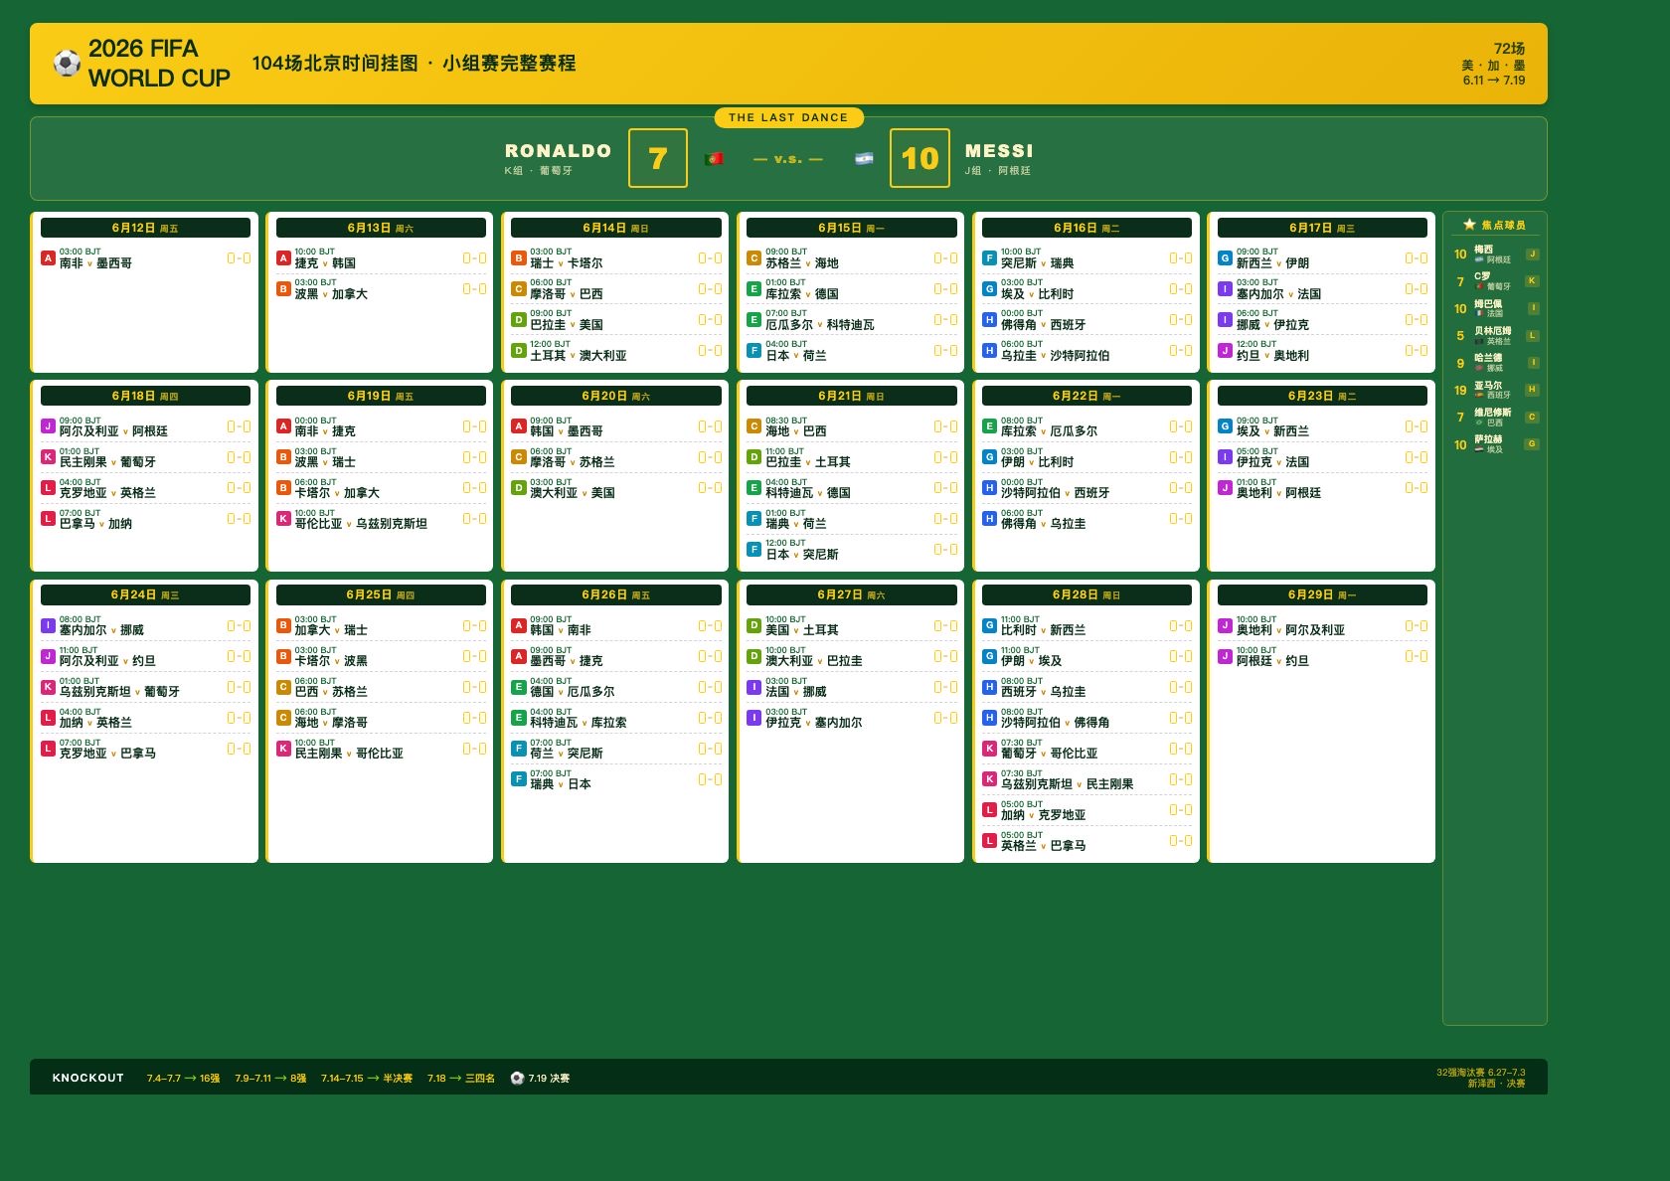Select the 6月26日 周五 date header
The image size is (1670, 1181).
(616, 594)
